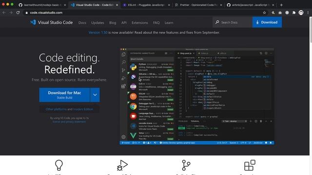The height and width of the screenshot is (175, 312).
Task: Switch to the learnwithsumit nodejs-basic tab
Action: (42, 5)
